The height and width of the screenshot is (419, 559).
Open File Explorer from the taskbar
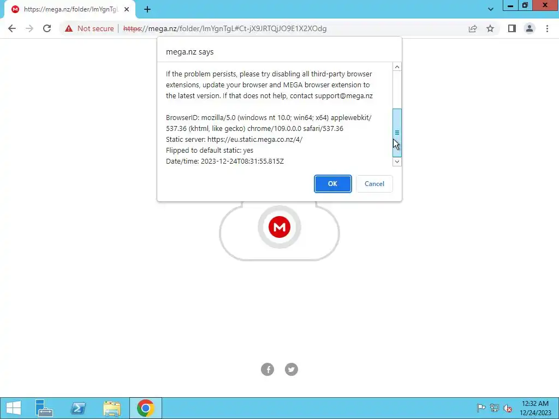click(112, 408)
